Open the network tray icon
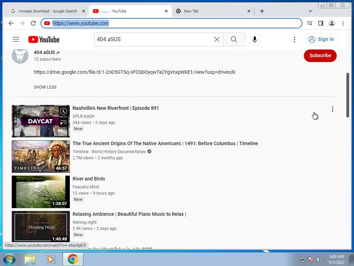The height and width of the screenshot is (266, 354). tap(302, 259)
